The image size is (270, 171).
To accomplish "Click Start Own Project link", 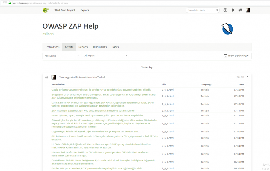I will [65, 10].
